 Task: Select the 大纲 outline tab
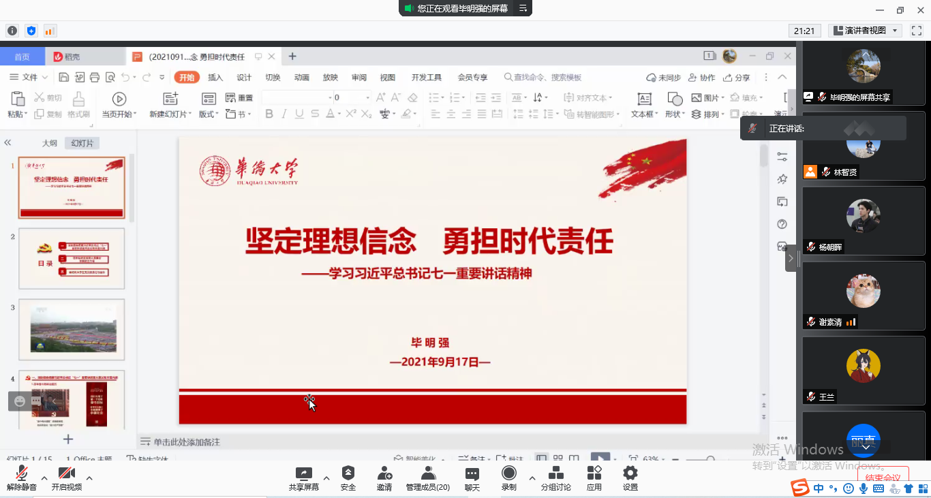tap(49, 143)
